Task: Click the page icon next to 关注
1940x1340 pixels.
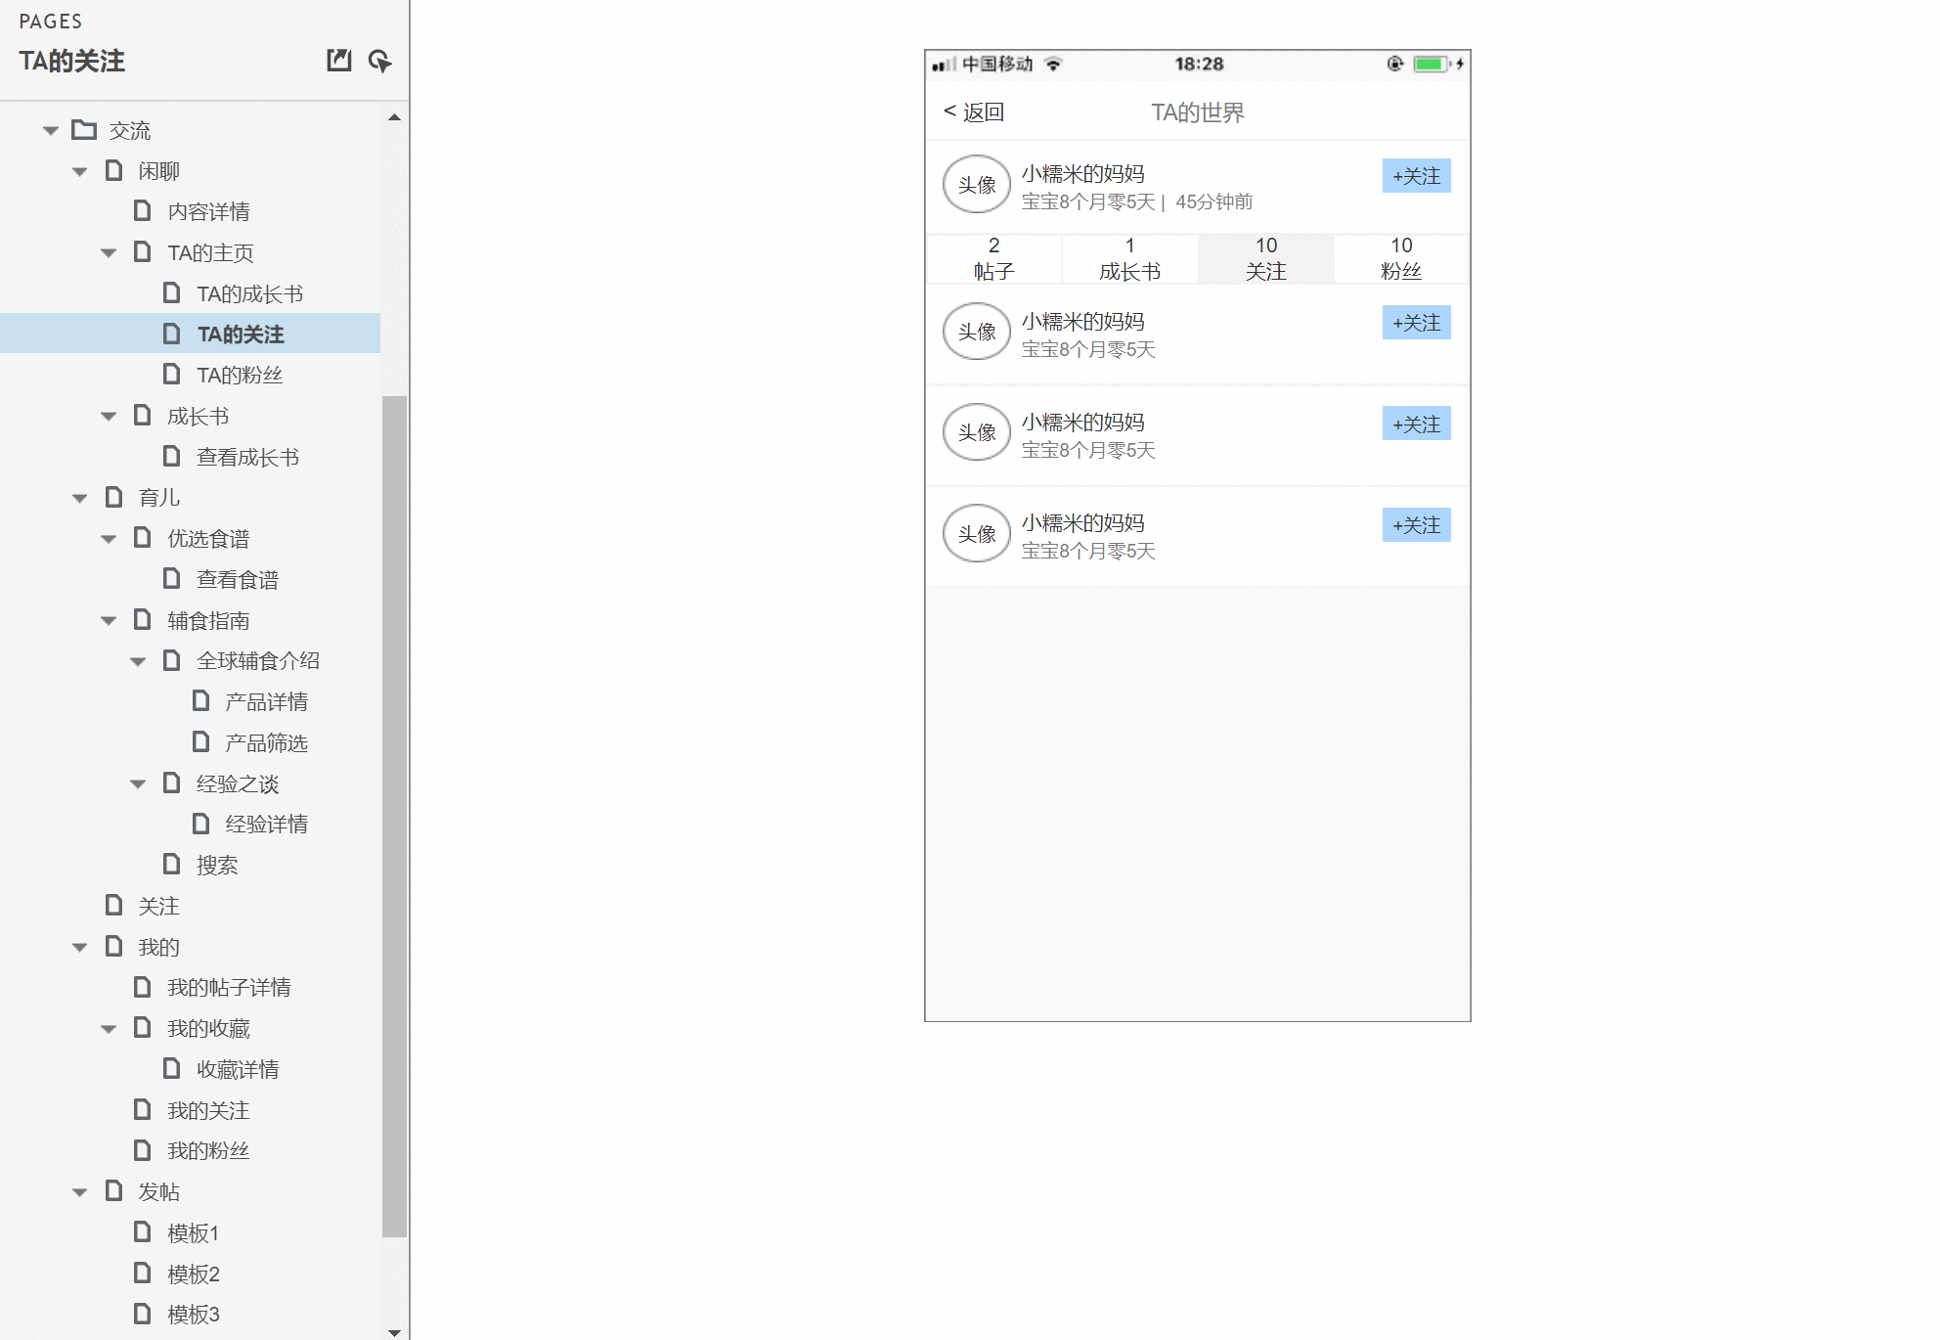Action: [114, 905]
